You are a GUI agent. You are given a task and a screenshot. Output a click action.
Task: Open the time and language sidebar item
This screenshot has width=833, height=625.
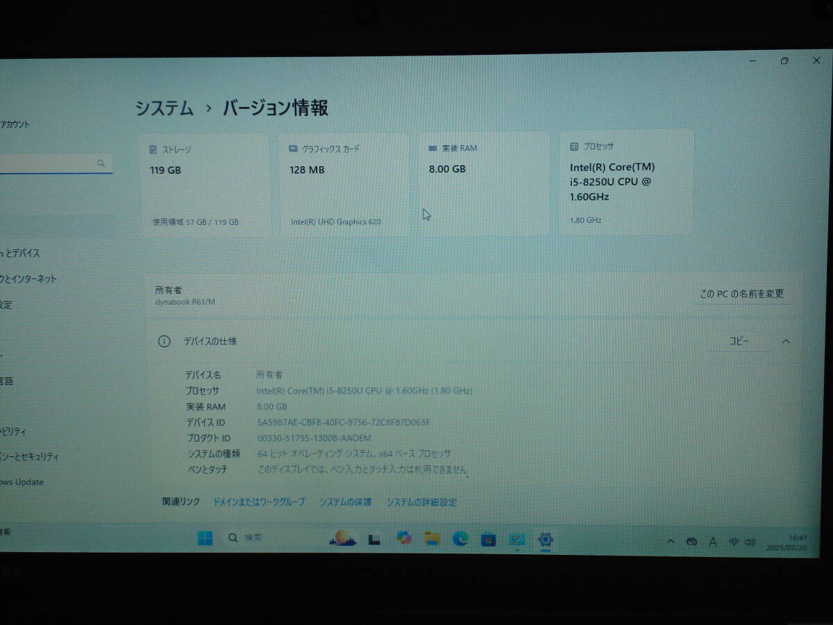coord(8,381)
